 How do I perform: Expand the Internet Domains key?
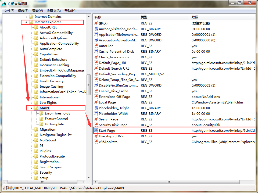26,17
